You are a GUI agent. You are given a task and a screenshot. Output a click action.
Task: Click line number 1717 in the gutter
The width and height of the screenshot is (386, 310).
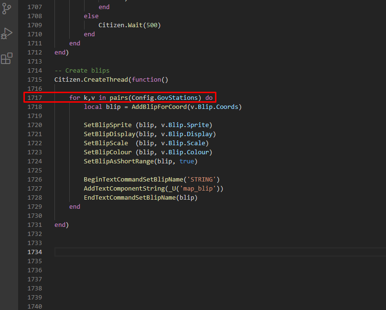34,97
